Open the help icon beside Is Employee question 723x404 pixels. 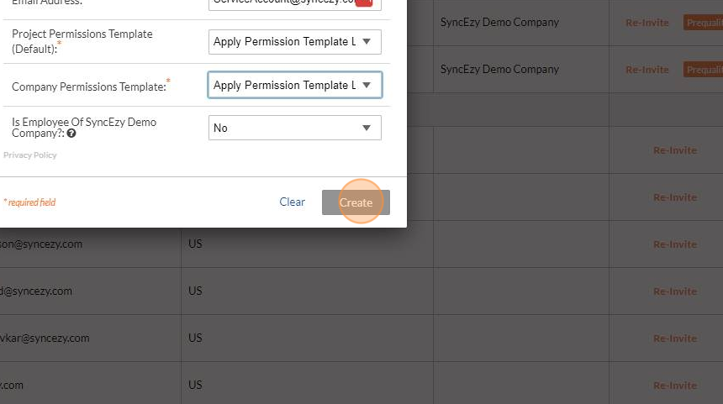point(71,134)
